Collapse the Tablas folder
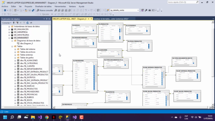The image size is (215, 121). click(x=12, y=46)
